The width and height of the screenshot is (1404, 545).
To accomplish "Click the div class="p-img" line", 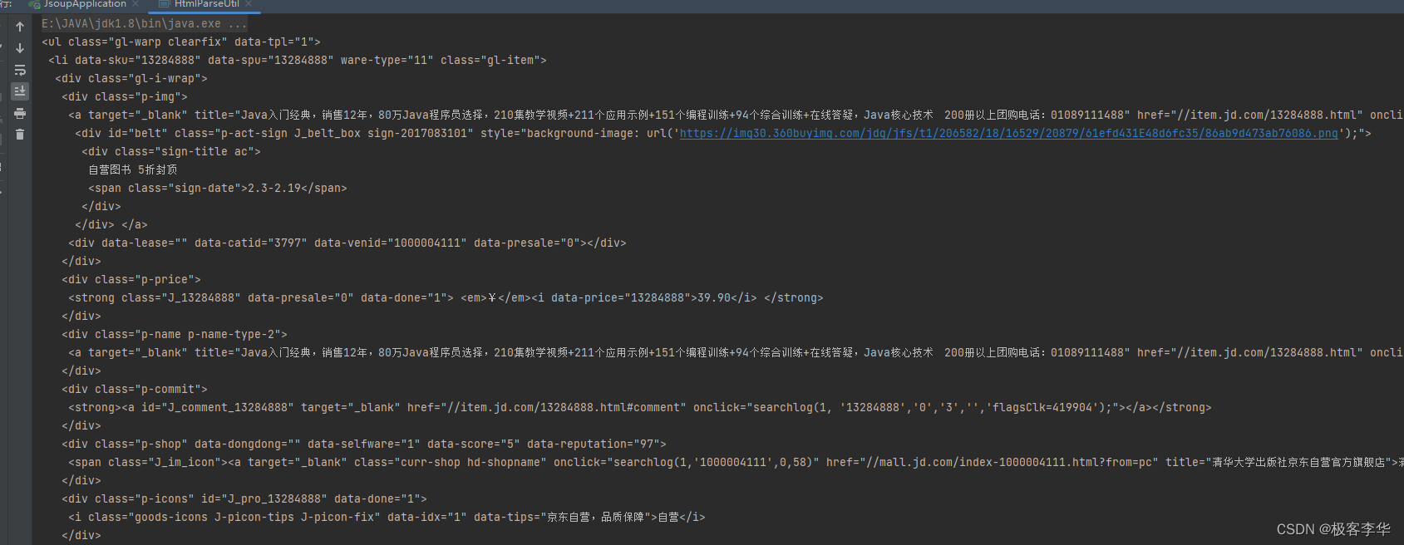I will [x=125, y=96].
